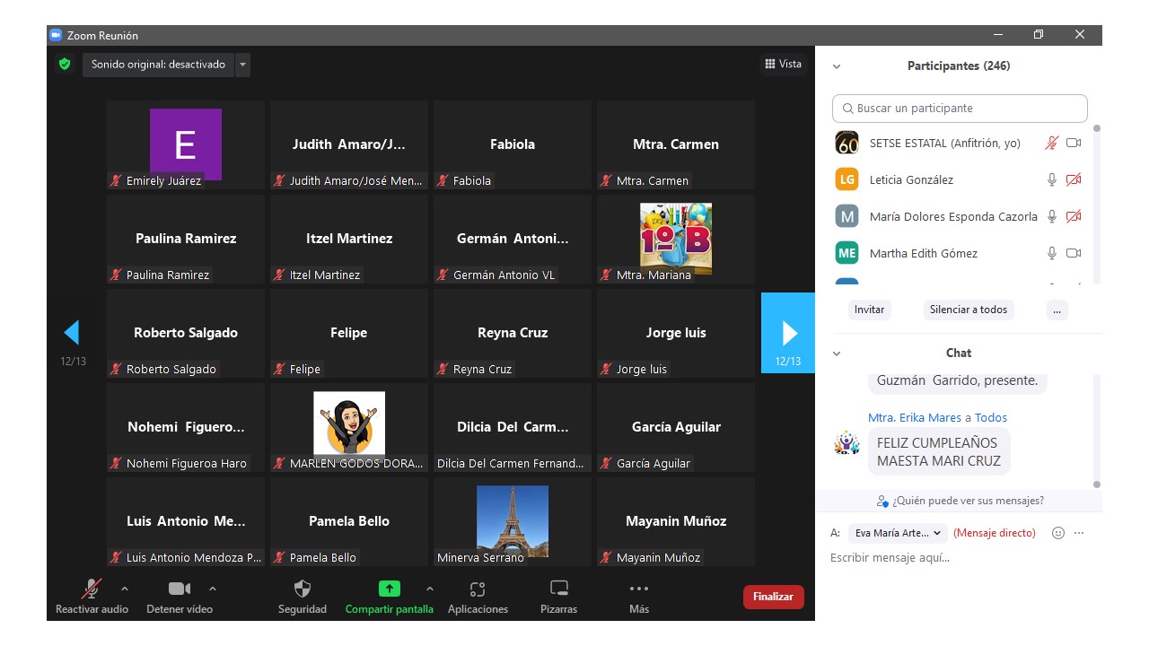Select Mayanin Muñoz participant tile

click(x=675, y=521)
